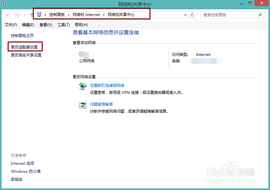Click the Back navigation arrow
Image resolution: width=270 pixels, height=190 pixels.
[7, 15]
